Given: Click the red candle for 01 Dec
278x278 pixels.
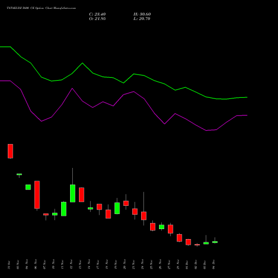Looking at the screenshot, I should click(x=188, y=242).
